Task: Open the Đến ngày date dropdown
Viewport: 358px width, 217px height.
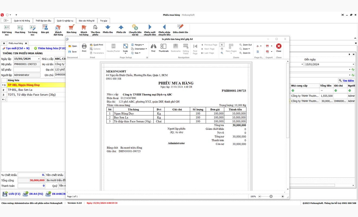Action: tap(353, 64)
